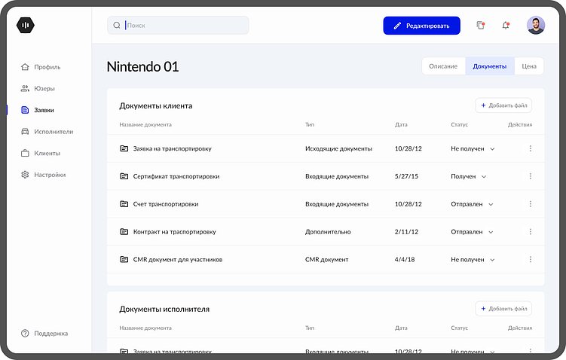Expand status dropdown for Заявка на транспортировку

[492, 149]
